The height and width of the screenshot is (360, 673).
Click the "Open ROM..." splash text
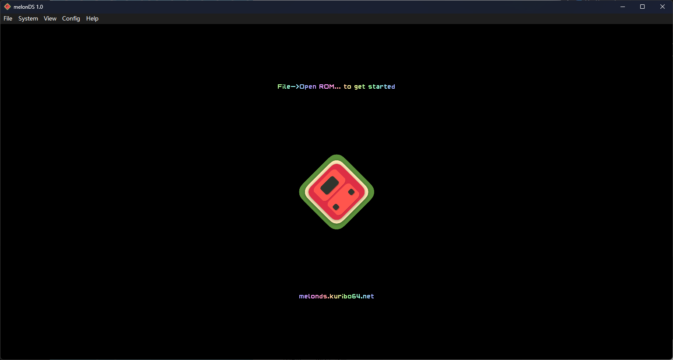click(320, 87)
